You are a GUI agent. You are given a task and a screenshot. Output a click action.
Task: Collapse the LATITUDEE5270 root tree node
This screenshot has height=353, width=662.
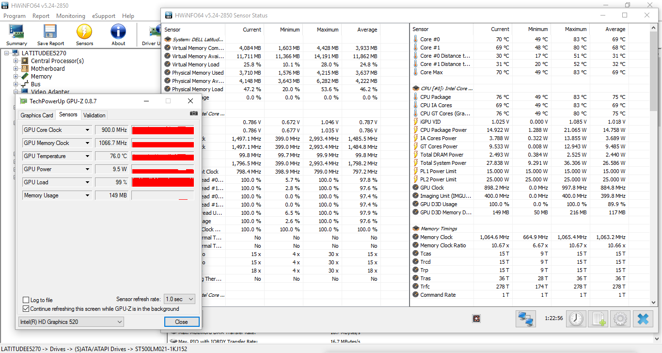coord(7,53)
